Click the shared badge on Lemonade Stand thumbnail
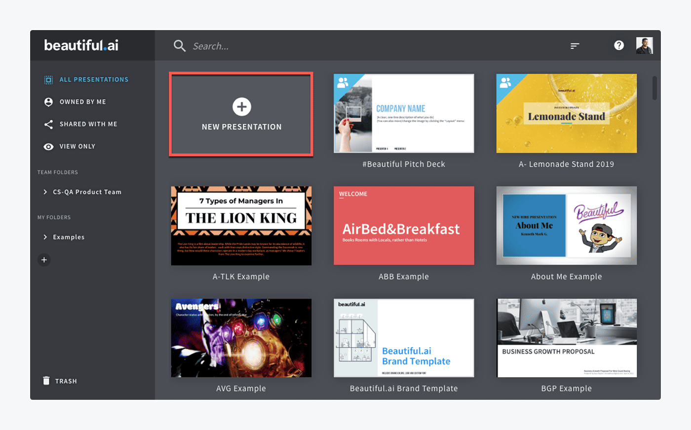 point(505,83)
